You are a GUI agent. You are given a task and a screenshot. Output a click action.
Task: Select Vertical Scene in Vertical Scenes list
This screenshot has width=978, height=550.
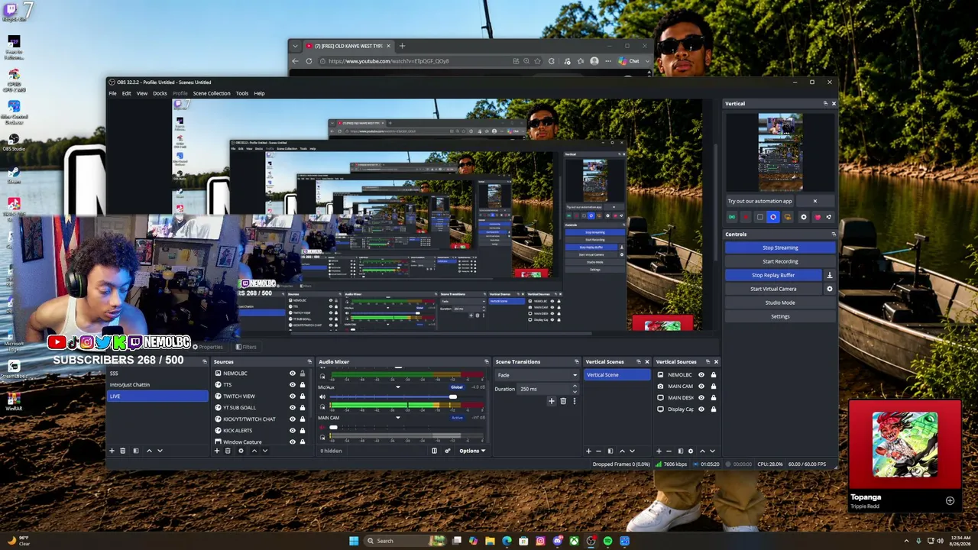coord(617,375)
